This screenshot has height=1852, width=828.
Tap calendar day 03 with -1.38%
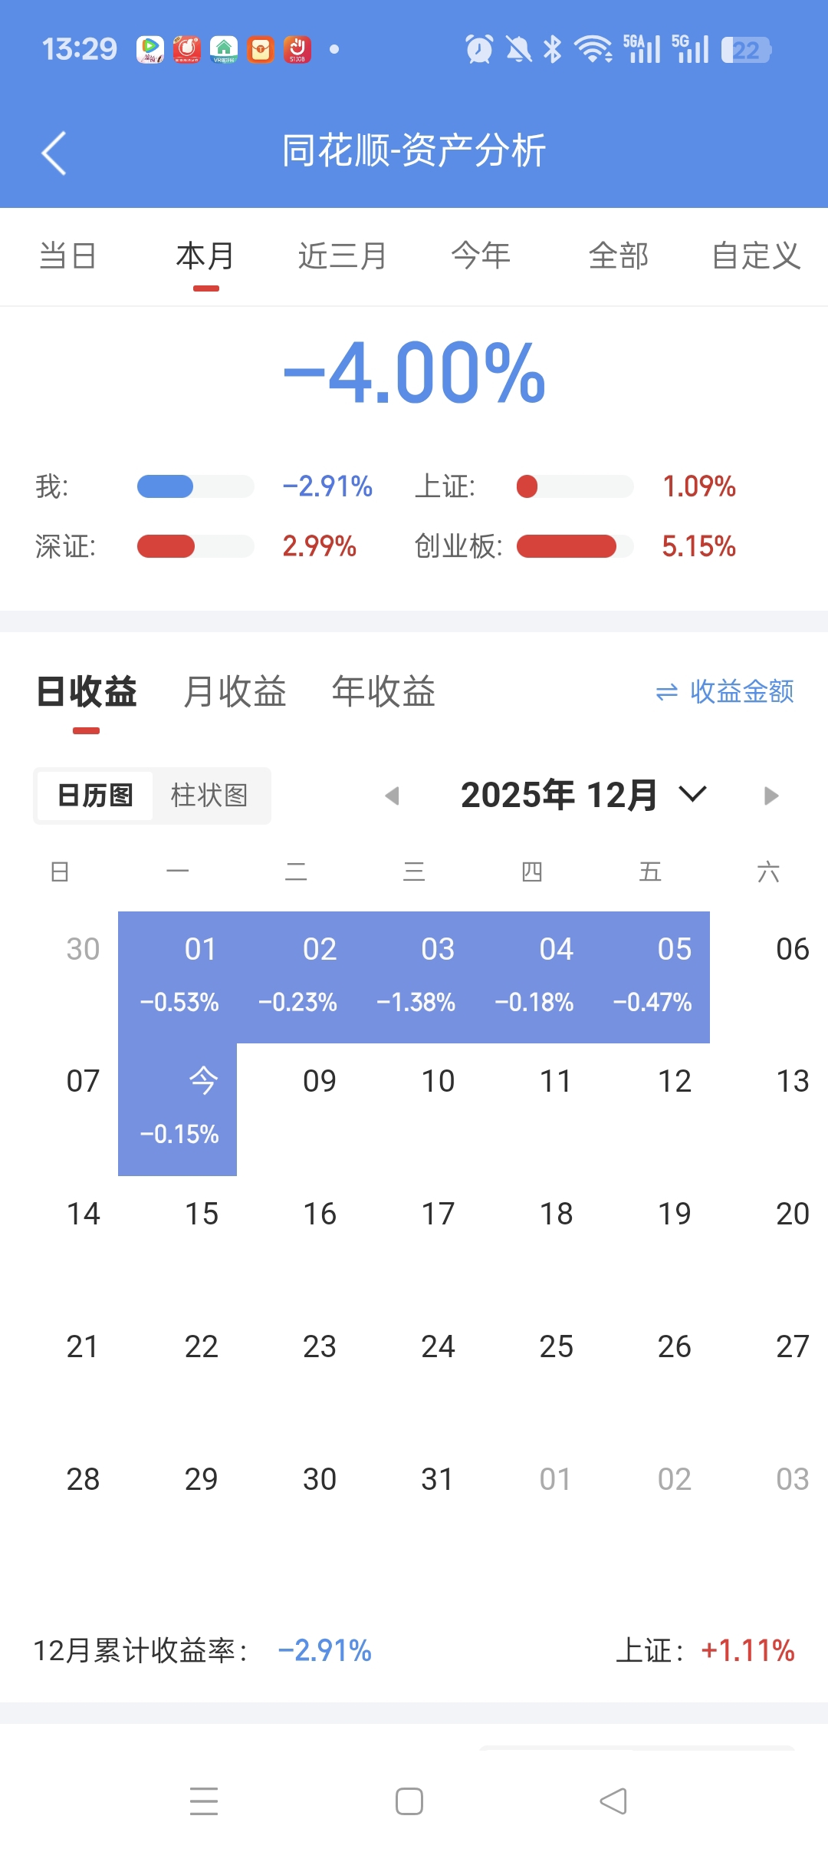pyautogui.click(x=416, y=976)
